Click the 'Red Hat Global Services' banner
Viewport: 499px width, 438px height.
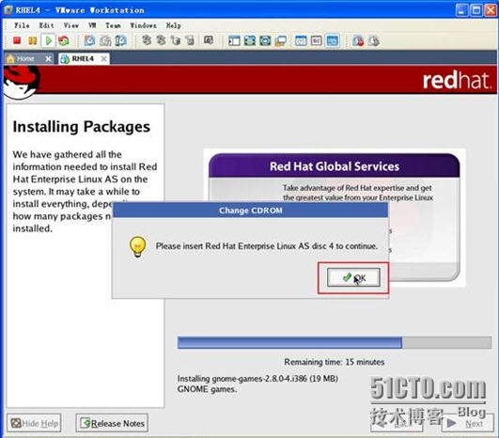(x=335, y=166)
